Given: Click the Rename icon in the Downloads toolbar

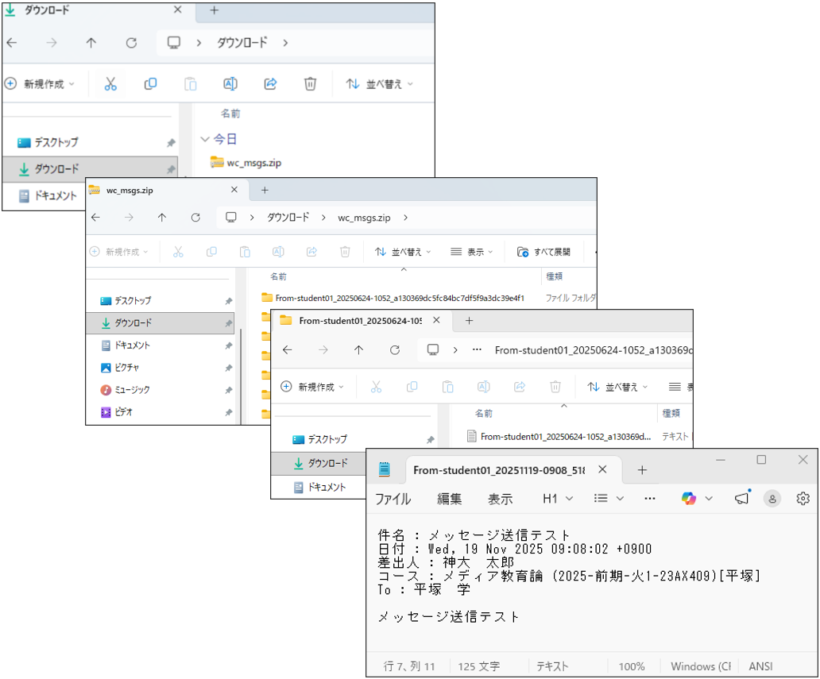Looking at the screenshot, I should click(x=230, y=83).
